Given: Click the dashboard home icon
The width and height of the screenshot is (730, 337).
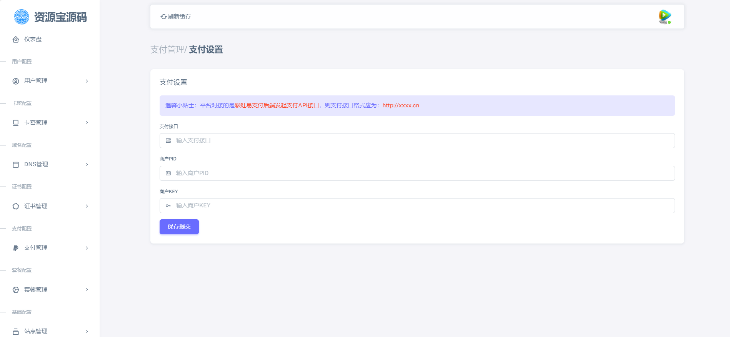Looking at the screenshot, I should point(16,40).
